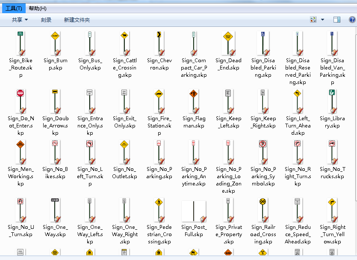357x260 pixels.
Task: Select the Sign_Men_Working.skp file icon
Action: click(x=21, y=152)
